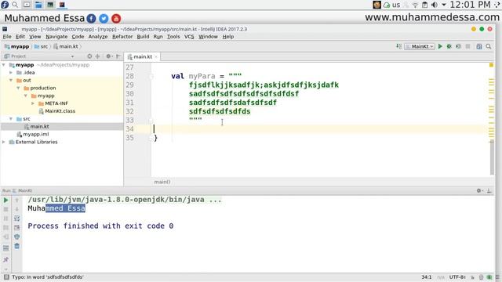Run MainKt with coverage icon
The width and height of the screenshot is (502, 282).
(x=458, y=46)
